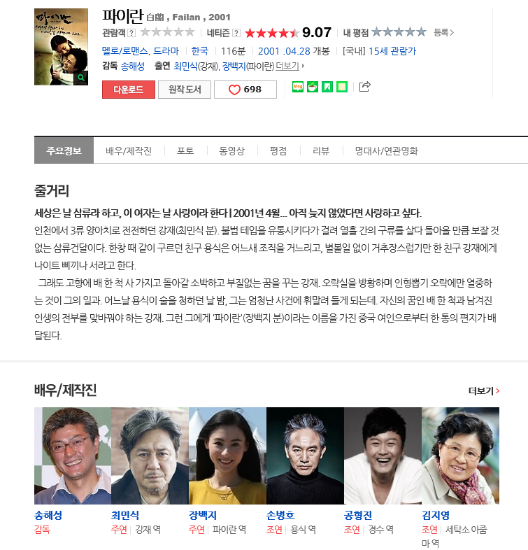Open 멜로/로맨스 genre link
This screenshot has height=550, width=528.
[125, 51]
